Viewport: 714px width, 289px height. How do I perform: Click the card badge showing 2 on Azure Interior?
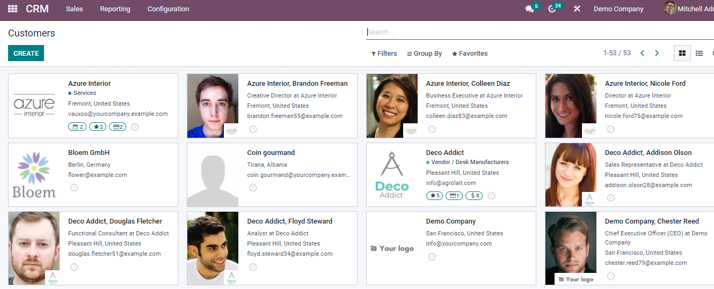[x=118, y=127]
